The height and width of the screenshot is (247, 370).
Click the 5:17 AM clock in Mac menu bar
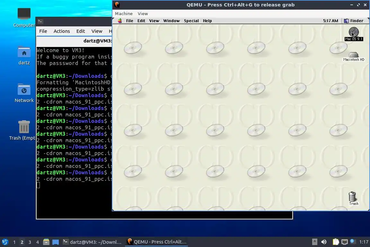click(330, 21)
